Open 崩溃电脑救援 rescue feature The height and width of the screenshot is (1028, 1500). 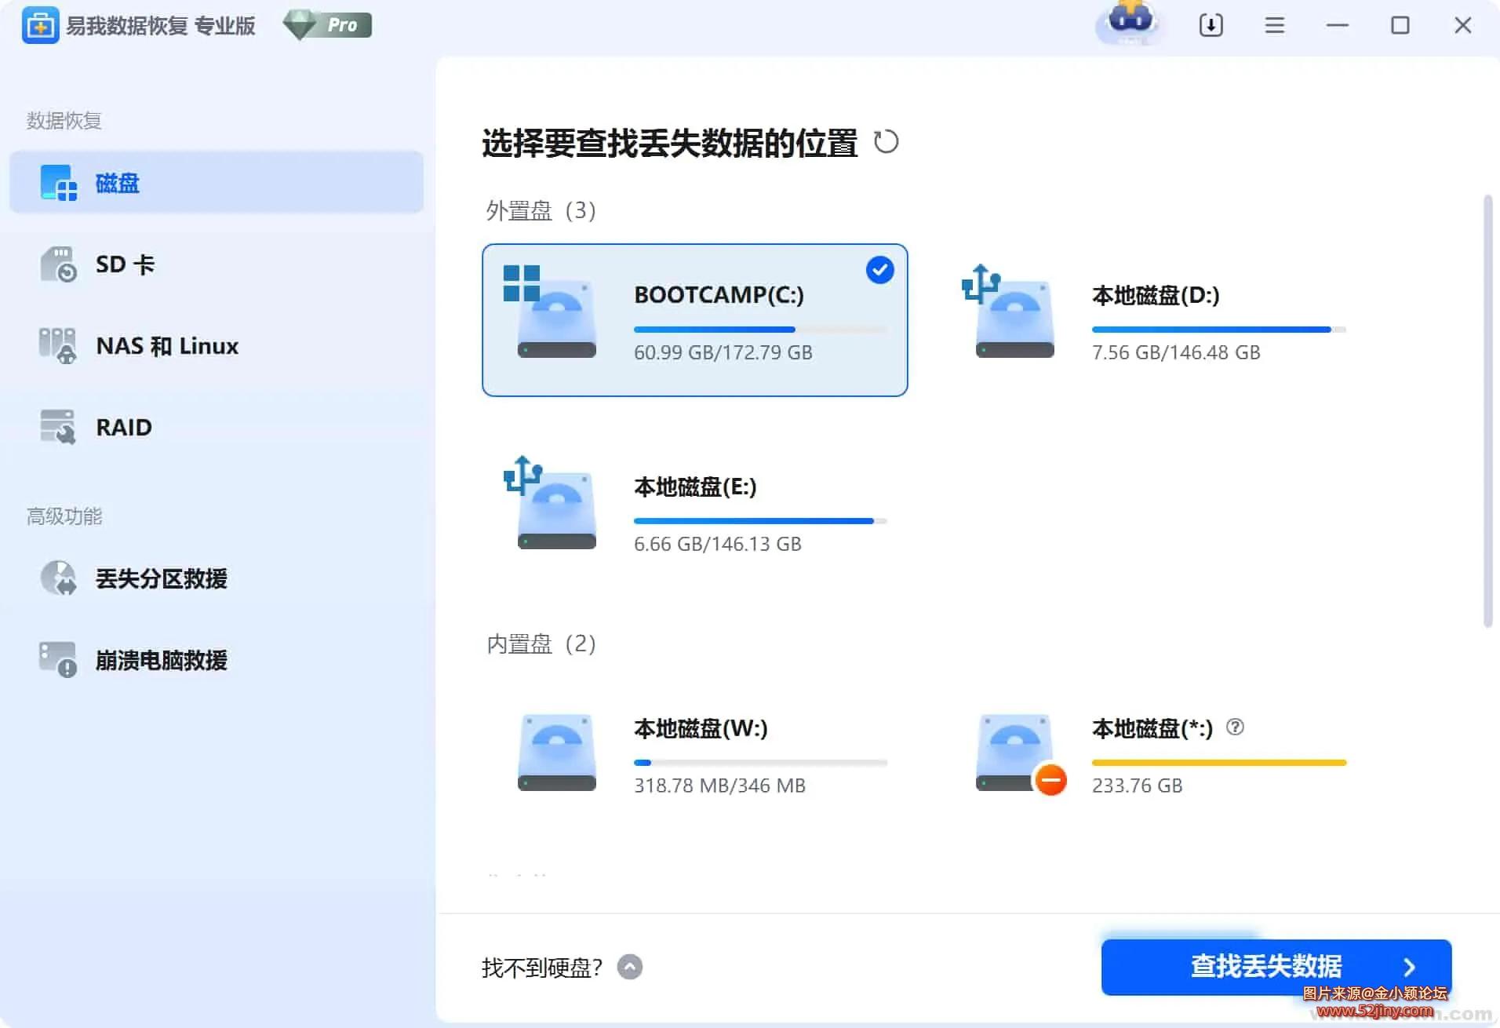point(161,660)
